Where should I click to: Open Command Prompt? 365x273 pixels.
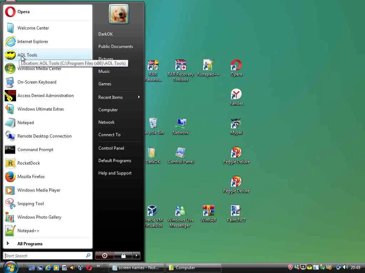point(48,150)
